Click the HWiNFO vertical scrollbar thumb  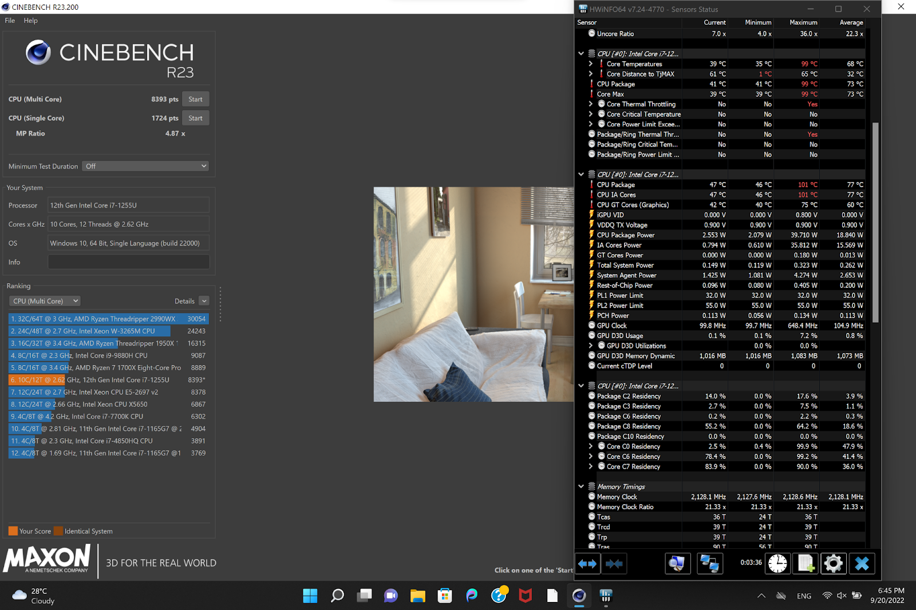(875, 222)
